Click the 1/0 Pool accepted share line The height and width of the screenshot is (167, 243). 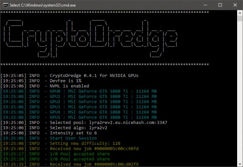[x=55, y=154]
